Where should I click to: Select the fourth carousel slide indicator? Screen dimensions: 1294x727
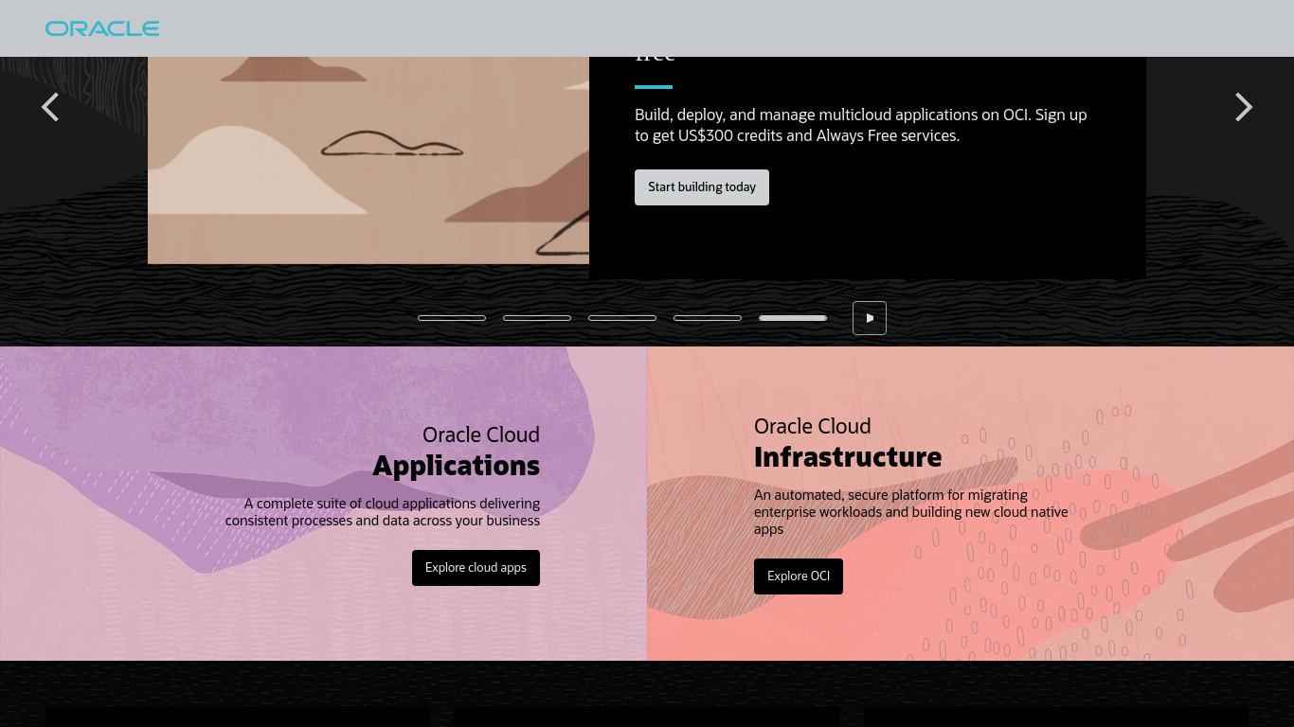coord(708,318)
